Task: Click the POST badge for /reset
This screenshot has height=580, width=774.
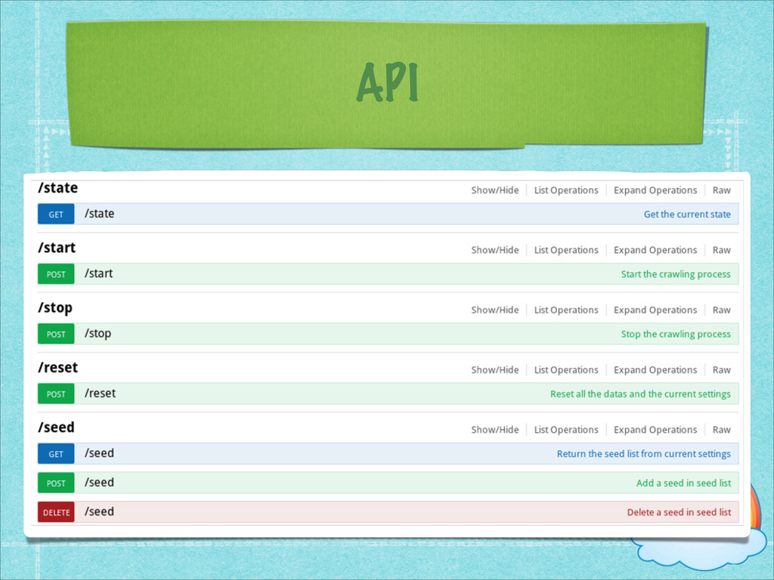Action: 56,394
